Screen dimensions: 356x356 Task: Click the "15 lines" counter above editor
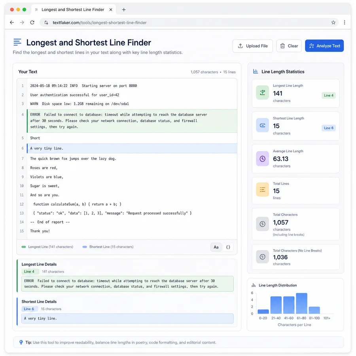click(x=229, y=72)
